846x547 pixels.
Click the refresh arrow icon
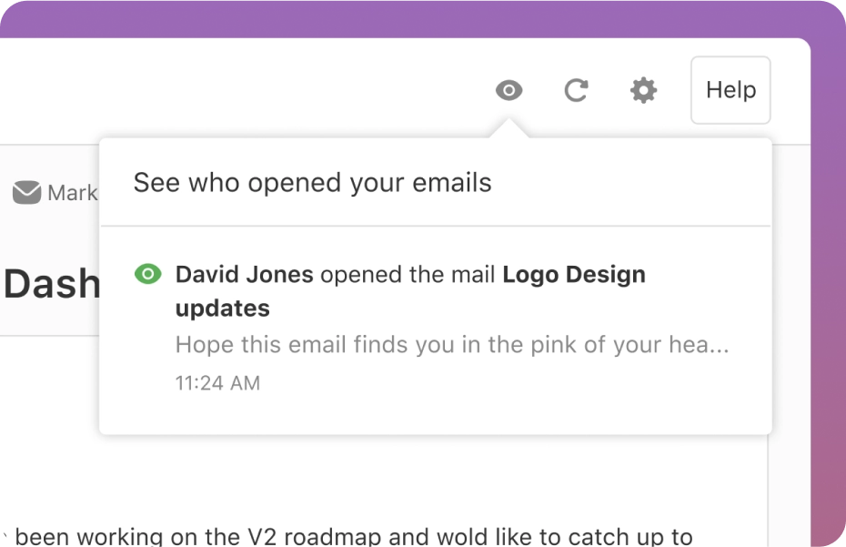pos(576,90)
